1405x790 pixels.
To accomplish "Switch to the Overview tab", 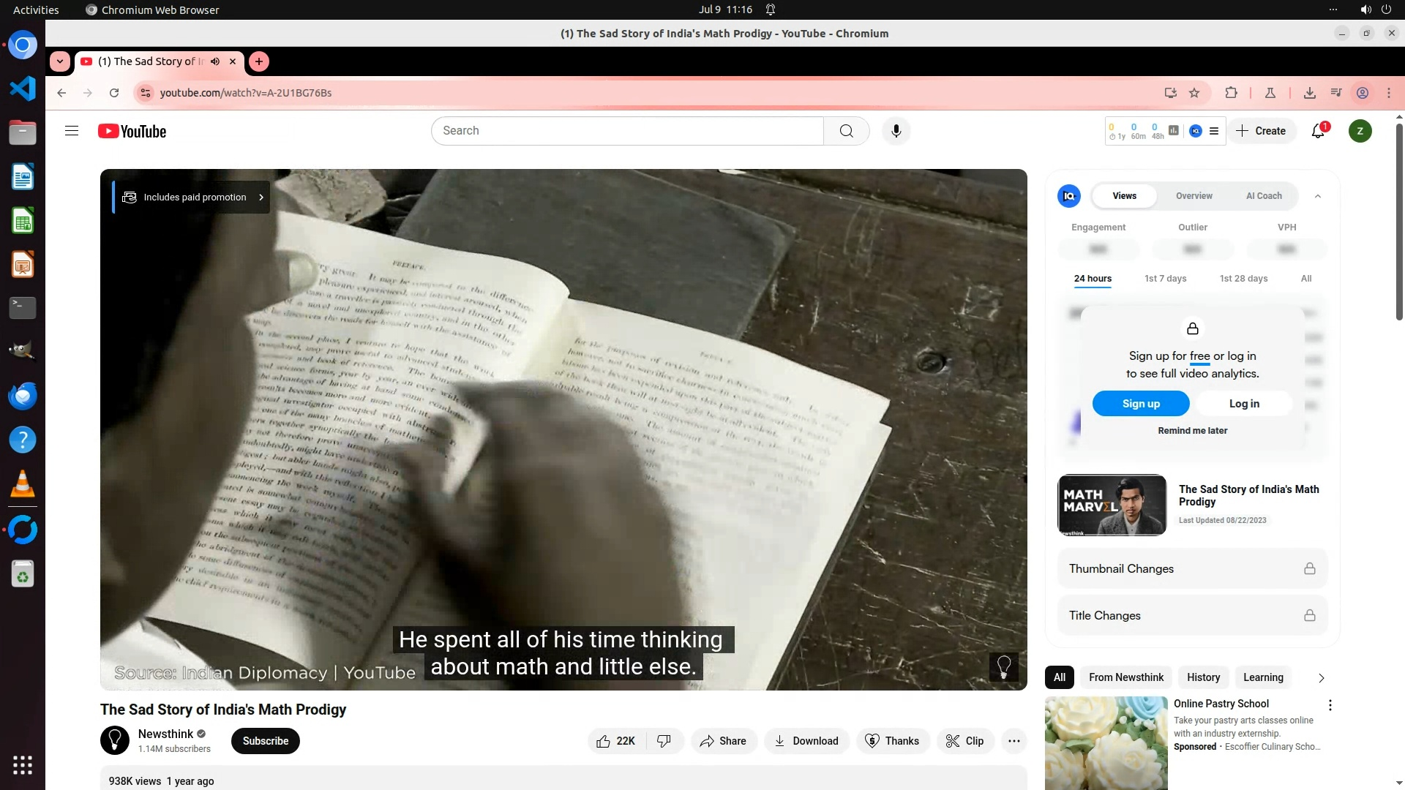I will tap(1194, 196).
